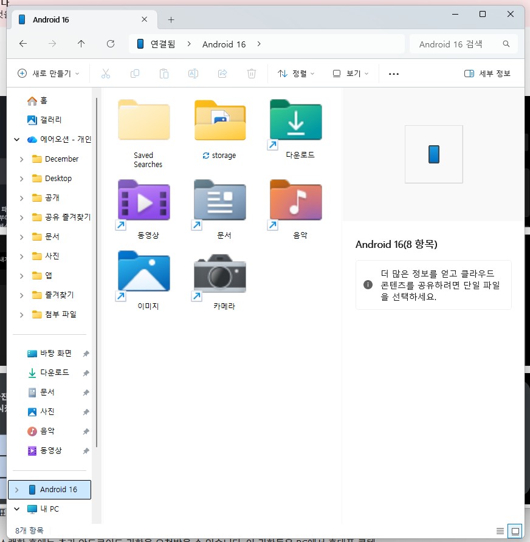Click the Copy icon in toolbar
The image size is (530, 542).
coord(135,74)
